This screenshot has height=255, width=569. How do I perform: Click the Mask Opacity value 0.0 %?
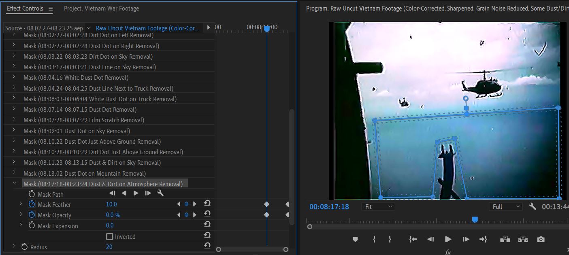[x=113, y=215]
